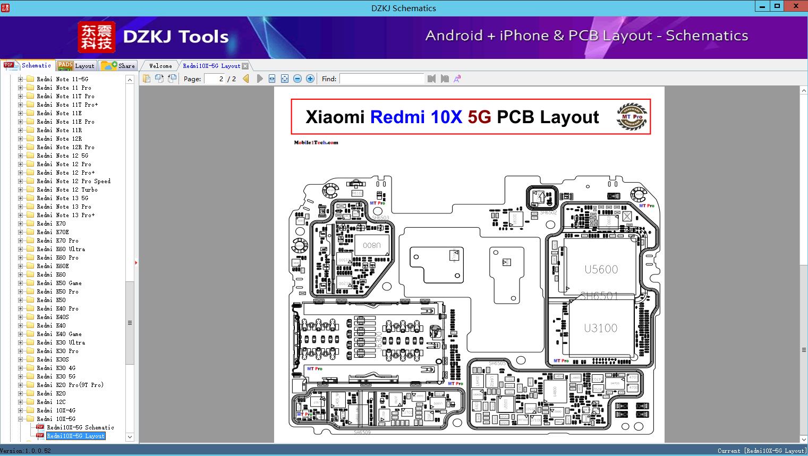This screenshot has height=456, width=808.
Task: Open the Welcome tab
Action: coord(159,65)
